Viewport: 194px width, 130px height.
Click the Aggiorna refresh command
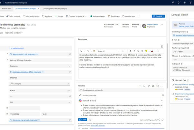[x=47, y=16]
